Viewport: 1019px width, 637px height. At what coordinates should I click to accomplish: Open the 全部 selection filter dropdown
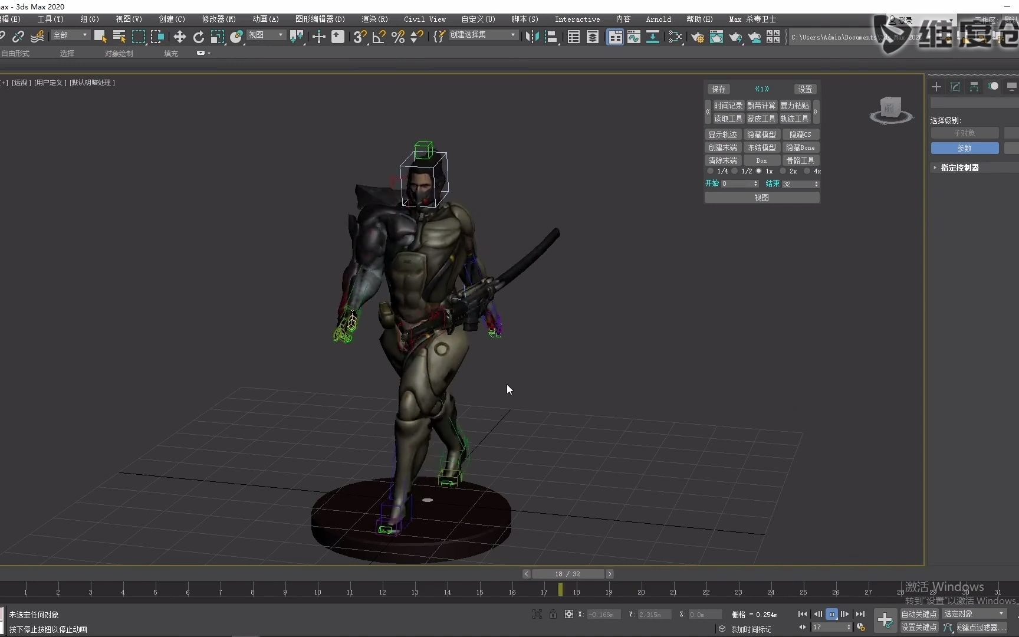70,35
